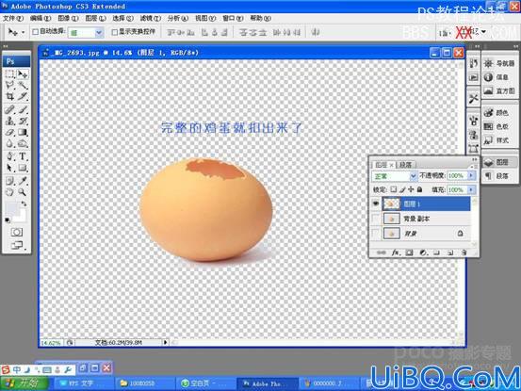This screenshot has height=391, width=521.
Task: Swap foreground and background colors
Action: (24, 203)
